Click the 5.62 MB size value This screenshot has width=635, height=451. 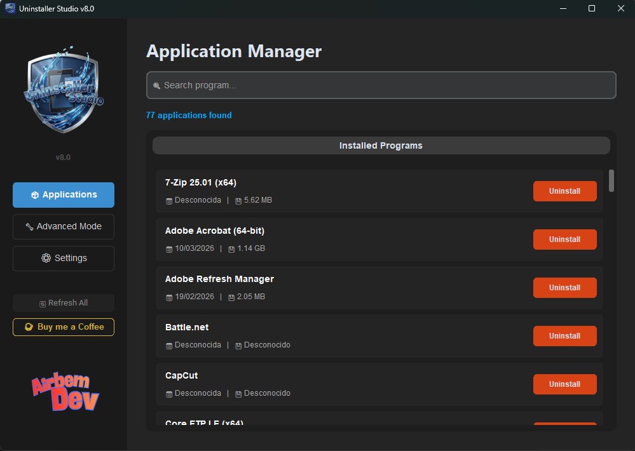pyautogui.click(x=258, y=200)
